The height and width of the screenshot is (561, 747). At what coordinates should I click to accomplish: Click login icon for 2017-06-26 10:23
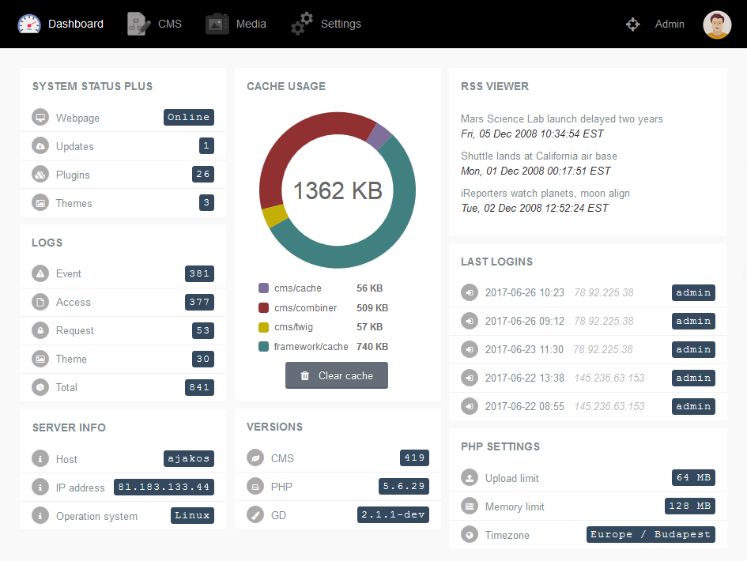tap(470, 292)
